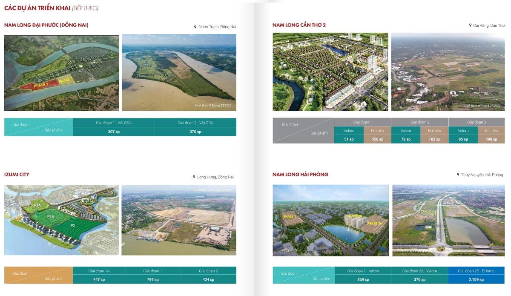Select the blue Giai đoạn 2B - EHome header
This screenshot has width=511, height=296.
tap(476, 271)
